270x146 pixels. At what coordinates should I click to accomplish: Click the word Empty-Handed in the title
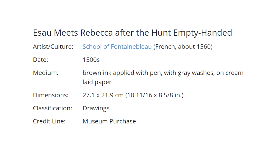click(203, 33)
